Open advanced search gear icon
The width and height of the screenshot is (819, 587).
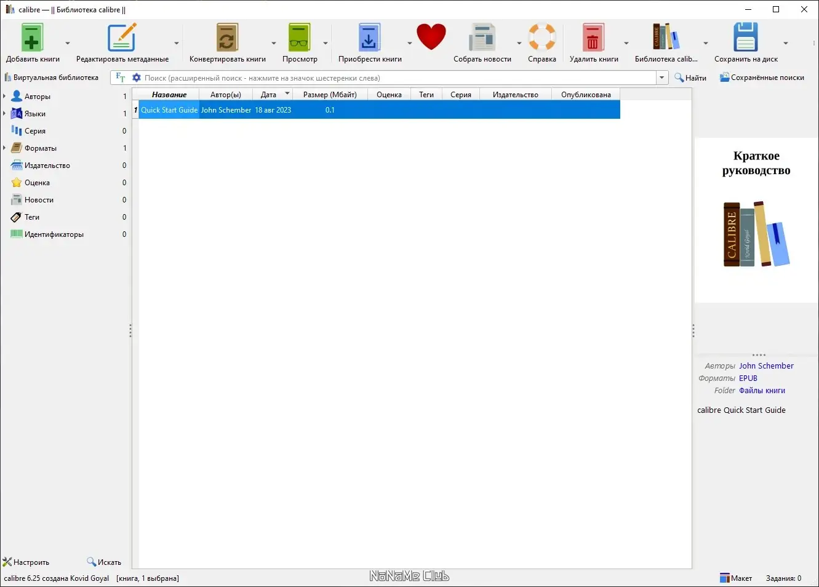(x=137, y=78)
